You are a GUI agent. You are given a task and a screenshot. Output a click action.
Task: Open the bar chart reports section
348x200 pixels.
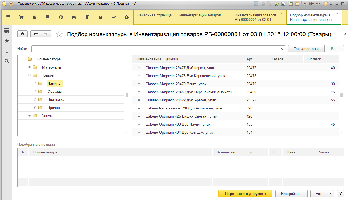coord(100,17)
